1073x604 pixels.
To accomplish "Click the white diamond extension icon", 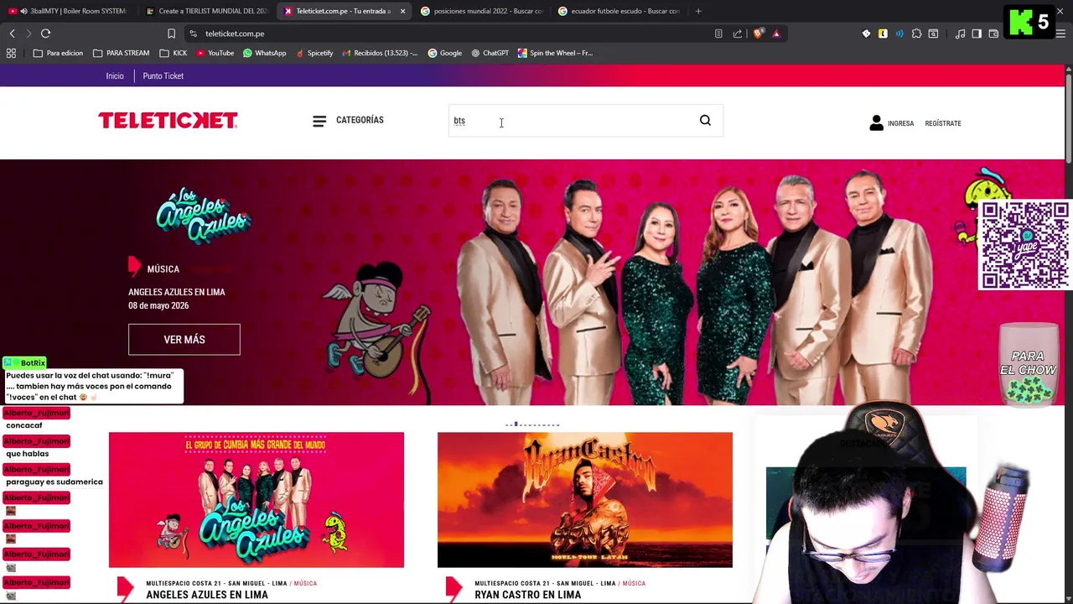I will (x=866, y=34).
